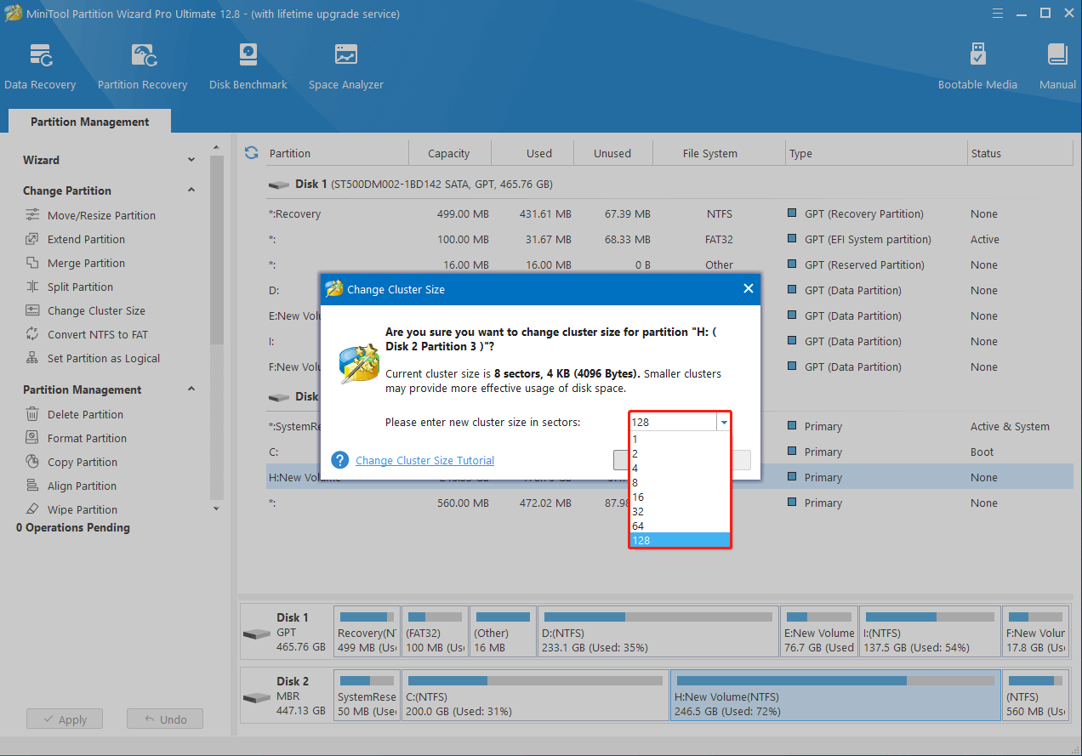Collapse the Partition Management sidebar section
1082x756 pixels.
click(191, 389)
